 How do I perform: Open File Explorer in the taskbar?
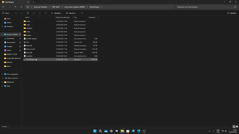(122, 131)
